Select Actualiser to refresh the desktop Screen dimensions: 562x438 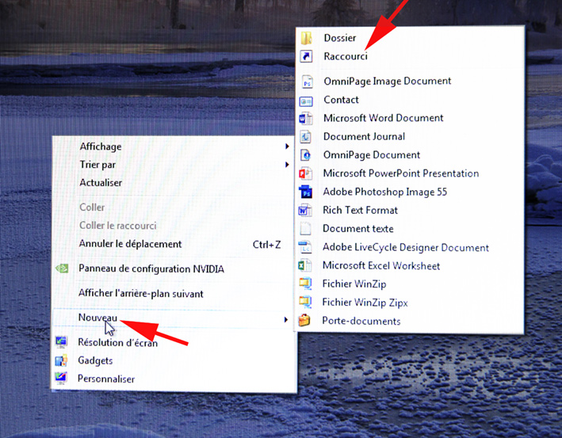coord(172,183)
